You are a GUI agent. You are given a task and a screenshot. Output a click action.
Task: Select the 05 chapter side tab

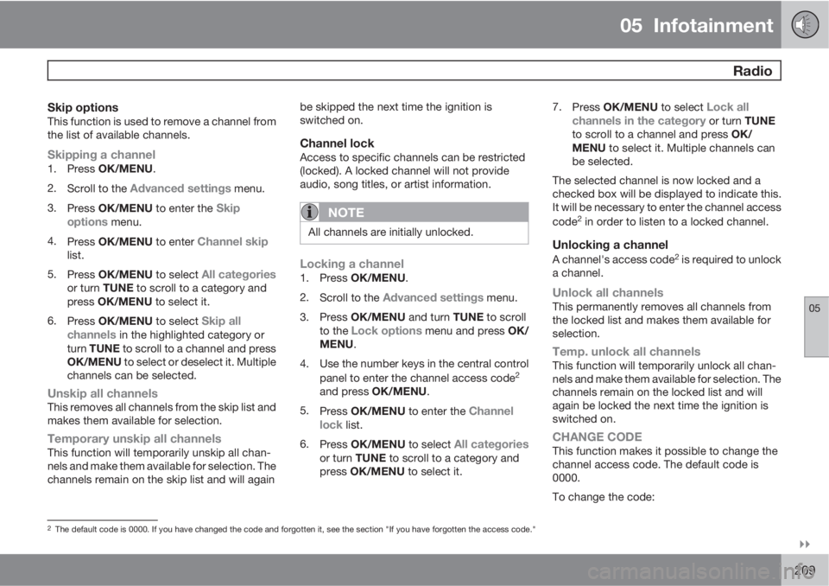pos(816,327)
